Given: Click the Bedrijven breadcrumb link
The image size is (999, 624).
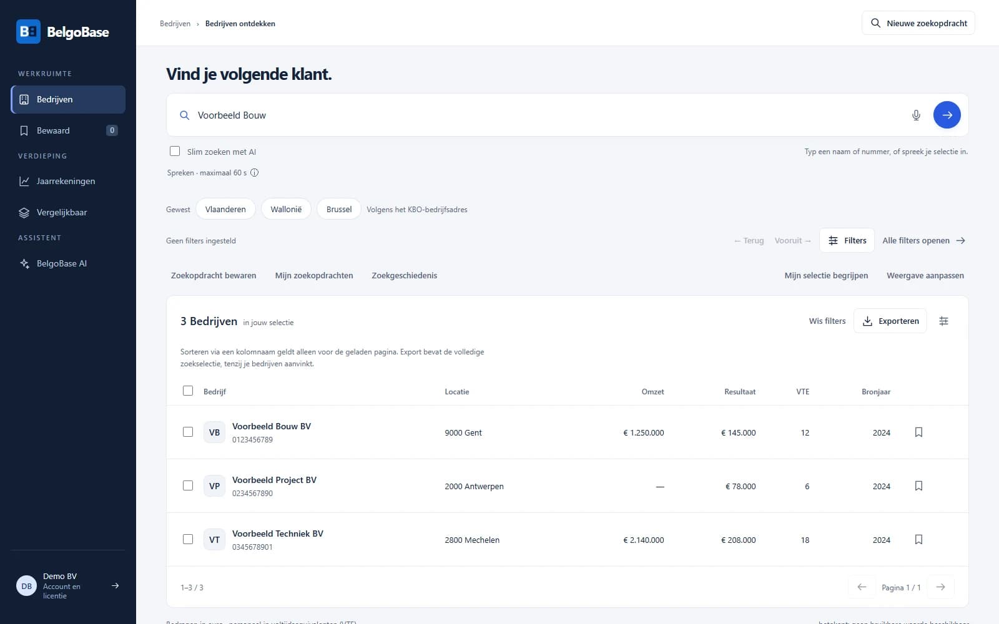Looking at the screenshot, I should [x=175, y=24].
